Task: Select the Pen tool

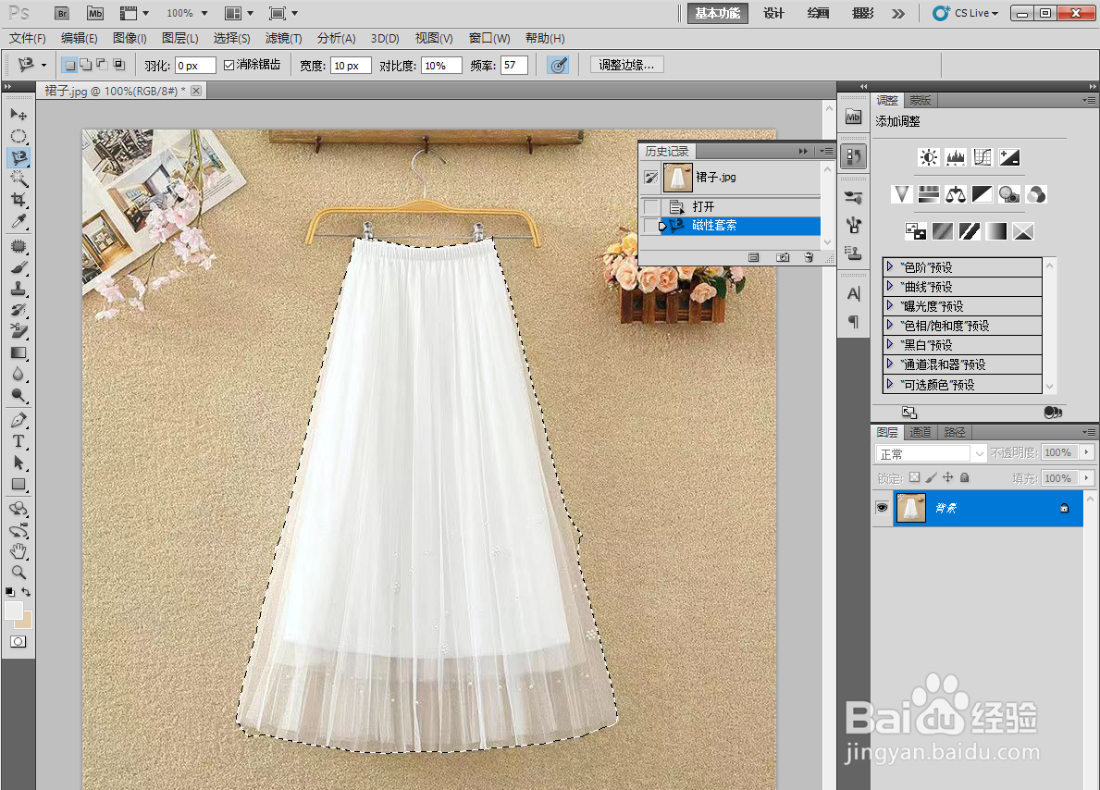Action: pyautogui.click(x=19, y=420)
